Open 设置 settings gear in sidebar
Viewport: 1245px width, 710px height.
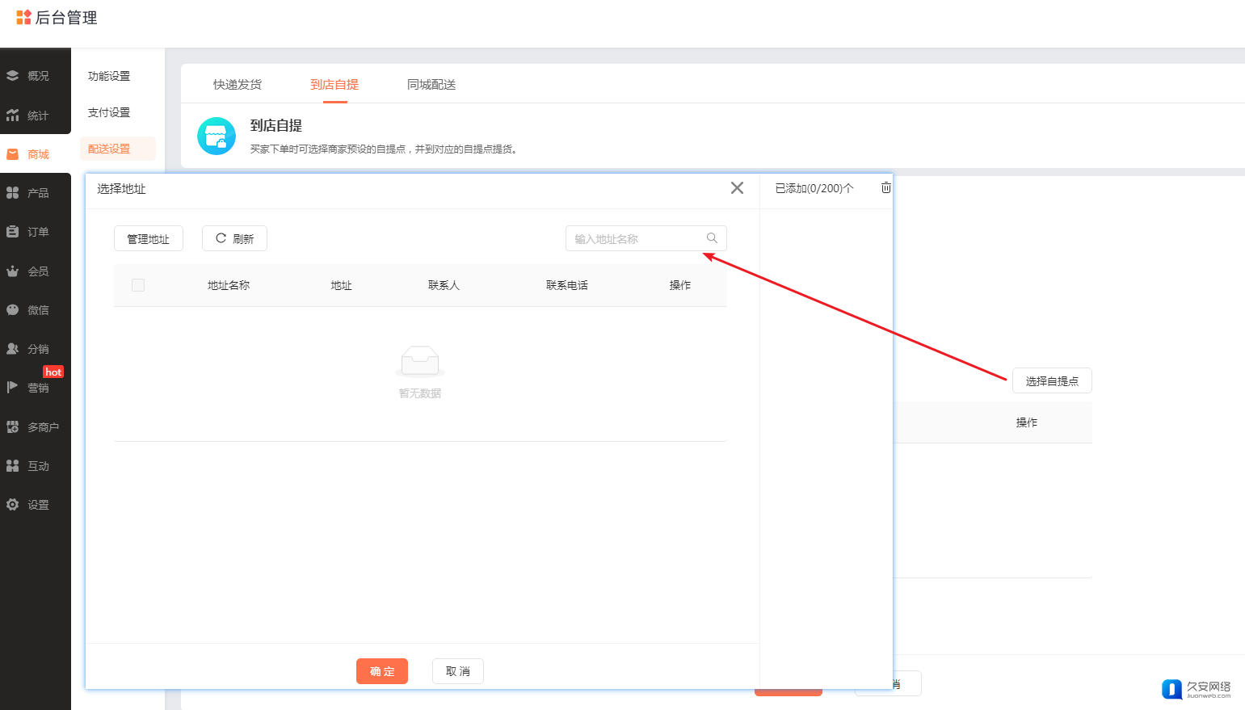click(36, 505)
